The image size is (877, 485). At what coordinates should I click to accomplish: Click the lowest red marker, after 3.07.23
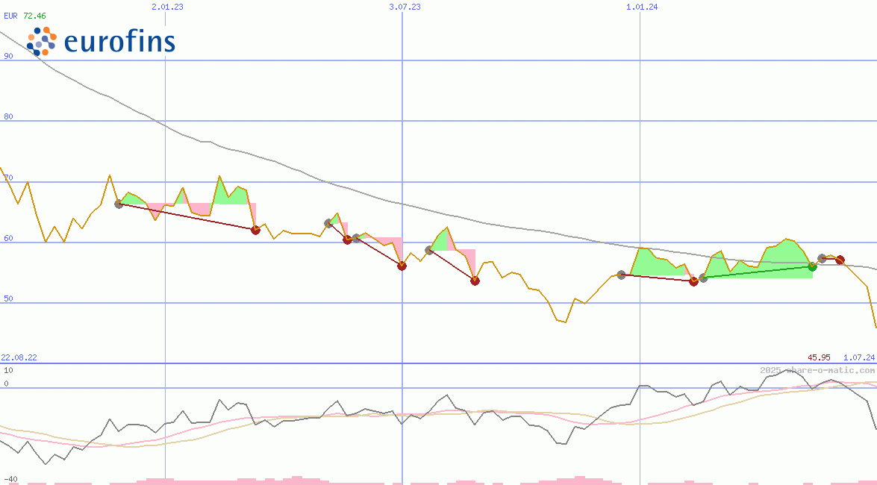coord(475,281)
